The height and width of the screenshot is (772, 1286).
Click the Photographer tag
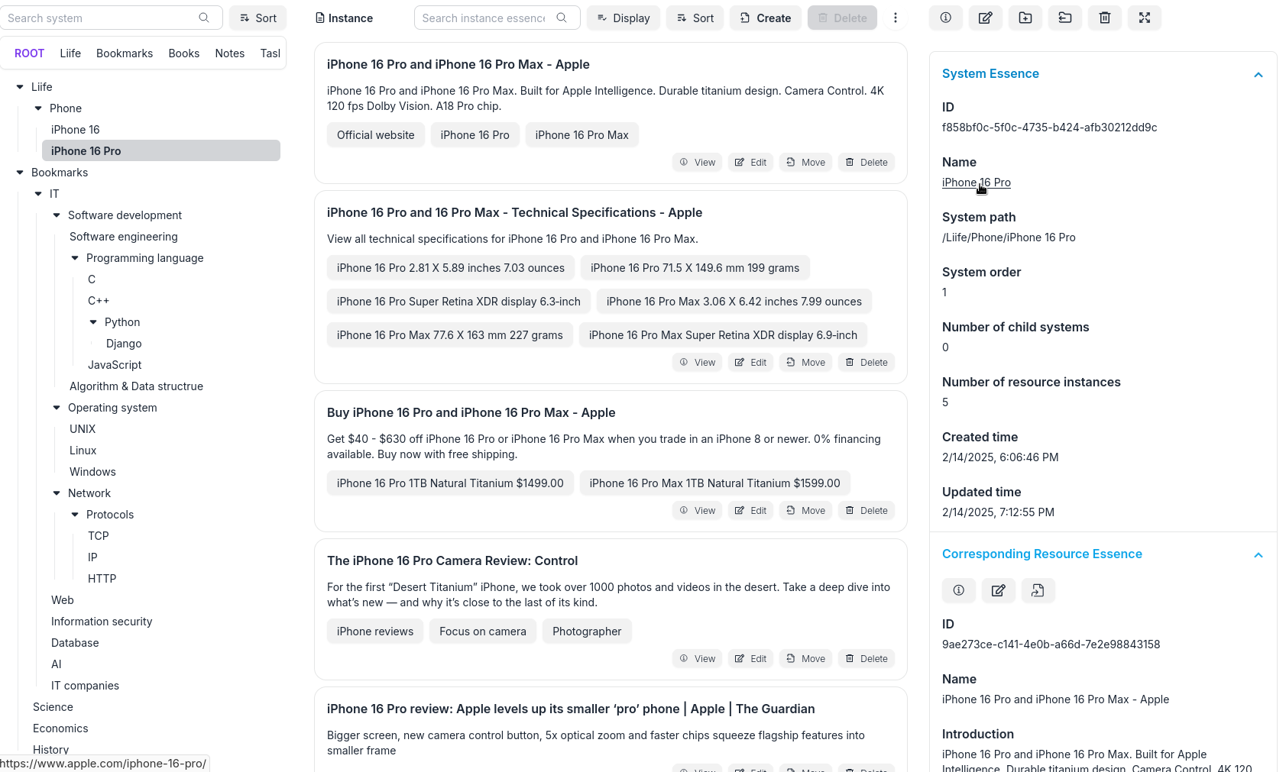[587, 631]
